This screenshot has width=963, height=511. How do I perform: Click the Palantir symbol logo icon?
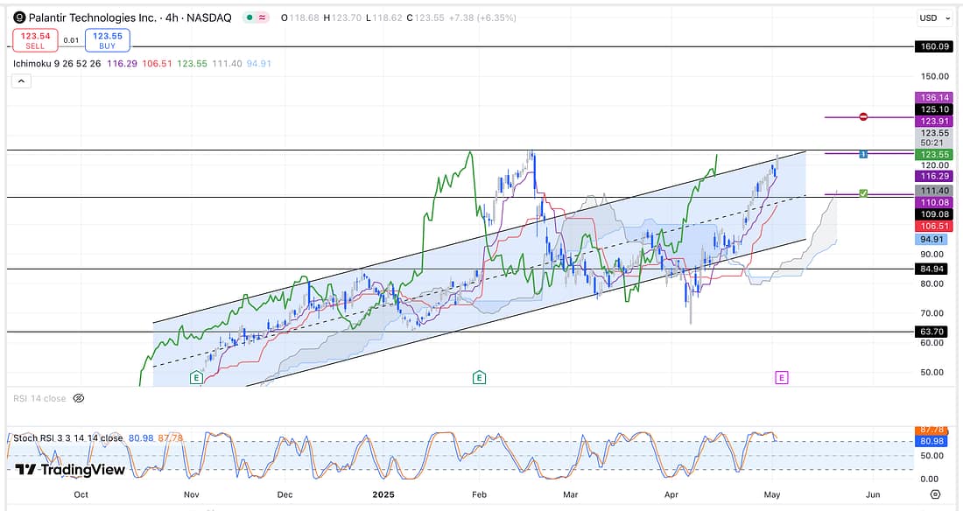click(18, 17)
